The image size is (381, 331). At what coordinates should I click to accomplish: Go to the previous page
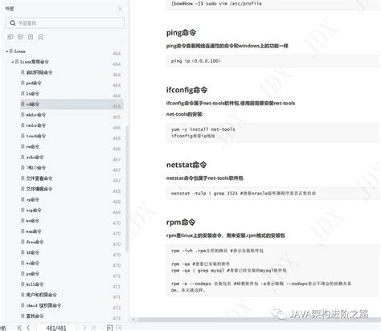pyautogui.click(x=28, y=328)
